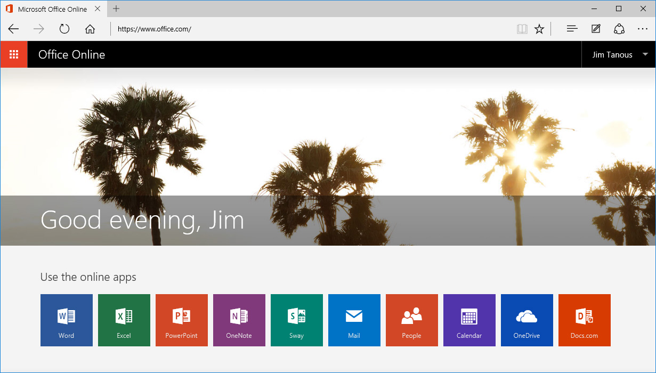This screenshot has height=373, width=656.
Task: Open the Calendar app tile
Action: click(x=469, y=320)
